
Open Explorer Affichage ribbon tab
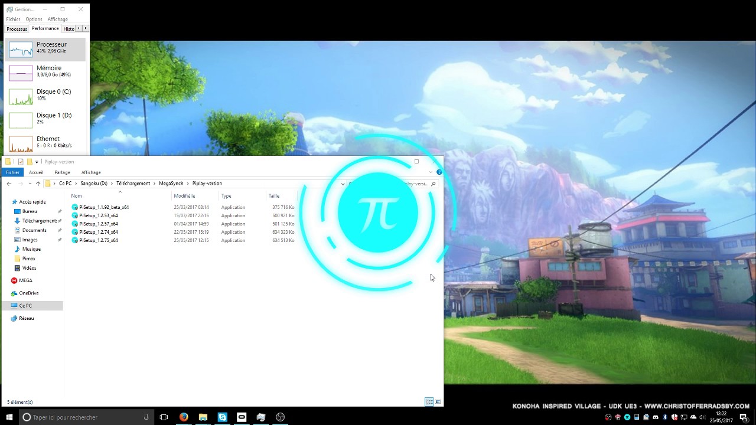click(x=91, y=172)
